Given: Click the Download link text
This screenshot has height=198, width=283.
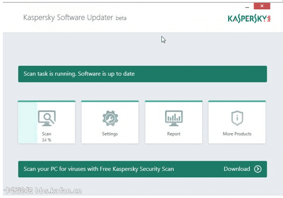Looking at the screenshot, I should pos(237,169).
